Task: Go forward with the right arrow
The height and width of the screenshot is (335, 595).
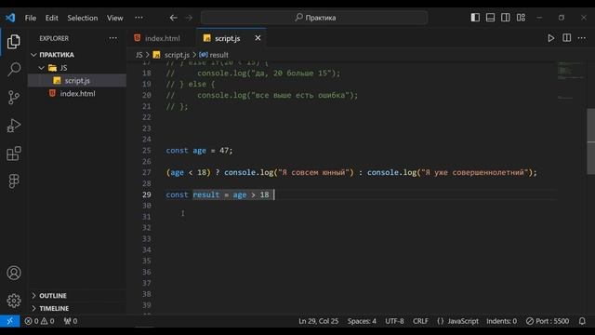Action: click(189, 18)
